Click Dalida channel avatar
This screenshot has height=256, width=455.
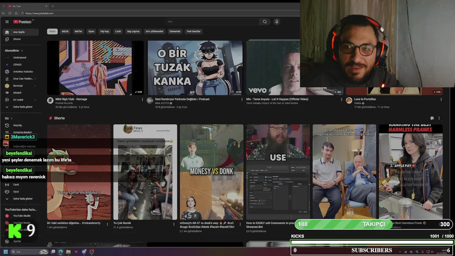pyautogui.click(x=349, y=101)
